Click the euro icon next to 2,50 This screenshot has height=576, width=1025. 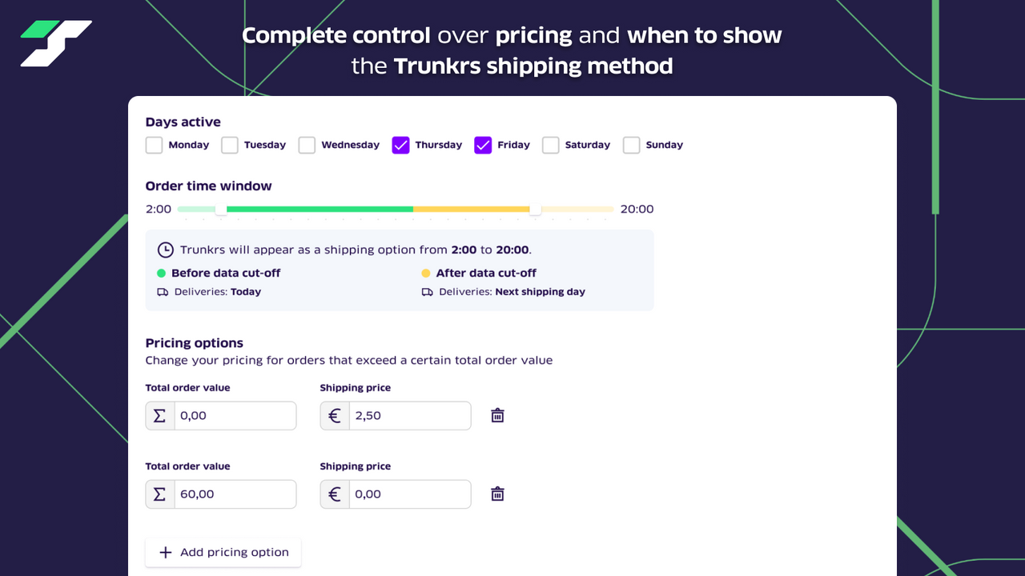tap(335, 415)
